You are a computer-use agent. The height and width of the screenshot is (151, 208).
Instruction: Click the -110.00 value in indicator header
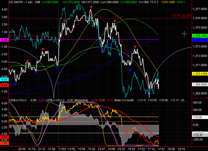(x=163, y=100)
